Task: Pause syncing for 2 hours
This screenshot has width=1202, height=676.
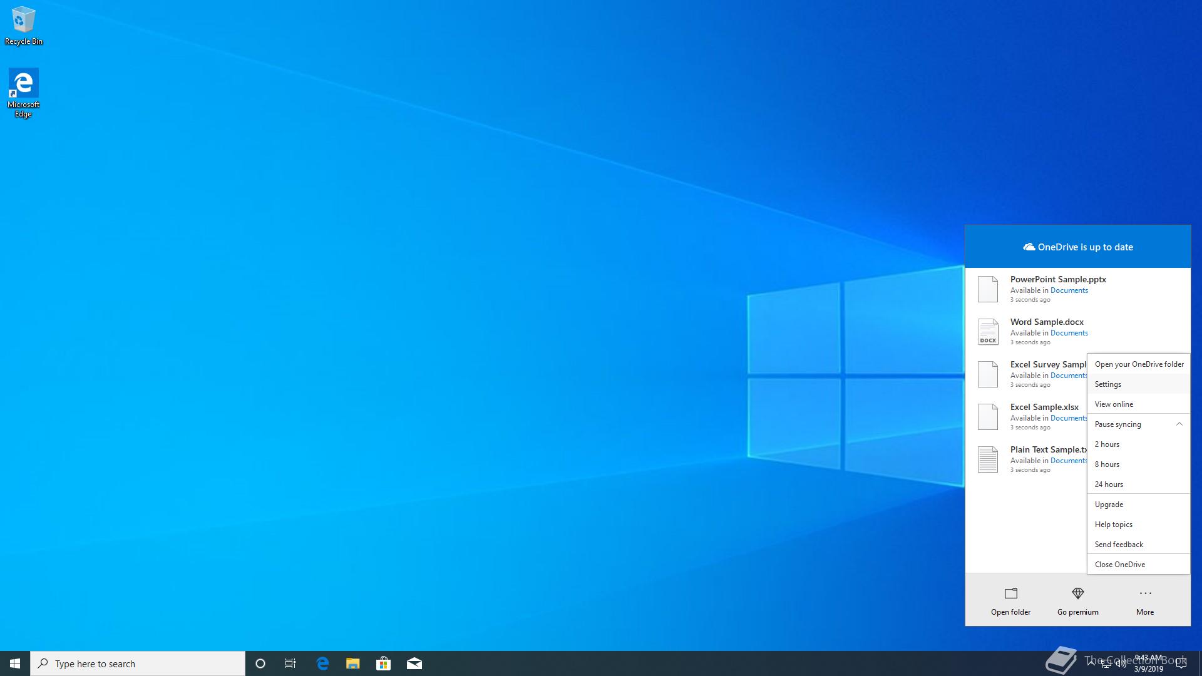Action: (x=1139, y=444)
